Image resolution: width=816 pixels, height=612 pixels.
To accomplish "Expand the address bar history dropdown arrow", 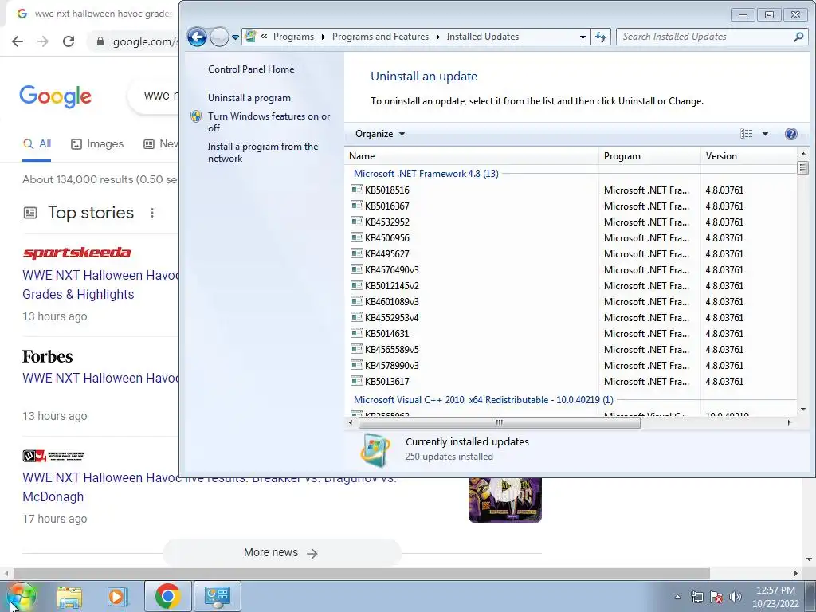I will click(583, 37).
